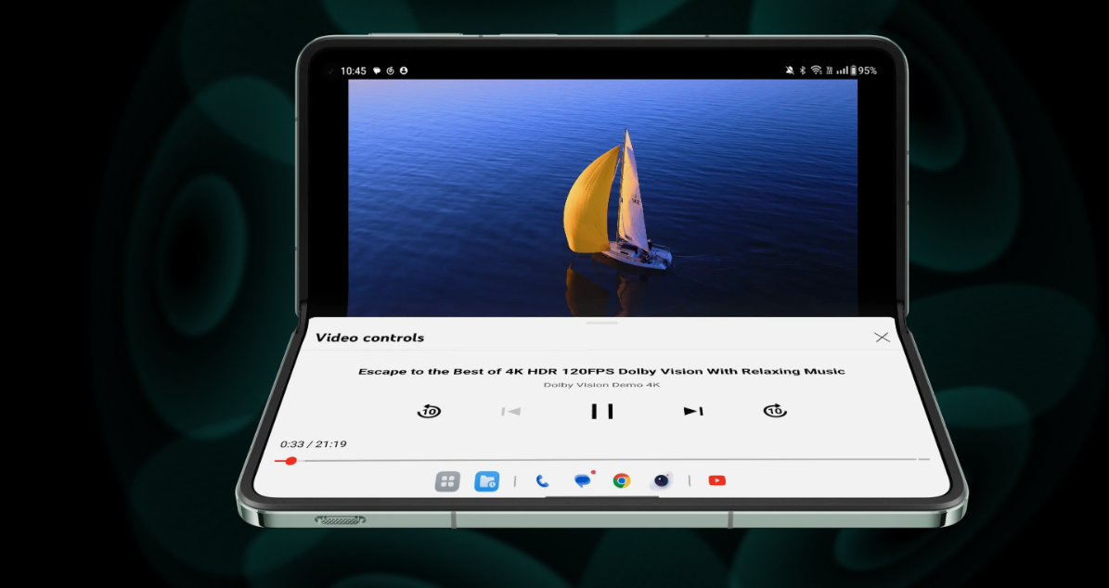1109x588 pixels.
Task: Tap the battery 95% status indicator
Action: (867, 70)
